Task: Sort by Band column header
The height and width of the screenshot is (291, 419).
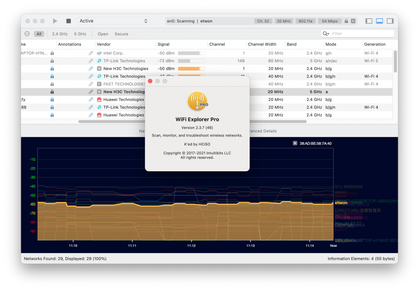Action: [291, 44]
